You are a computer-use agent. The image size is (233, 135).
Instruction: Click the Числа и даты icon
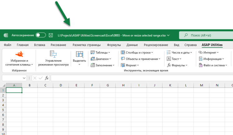pyautogui.click(x=169, y=52)
